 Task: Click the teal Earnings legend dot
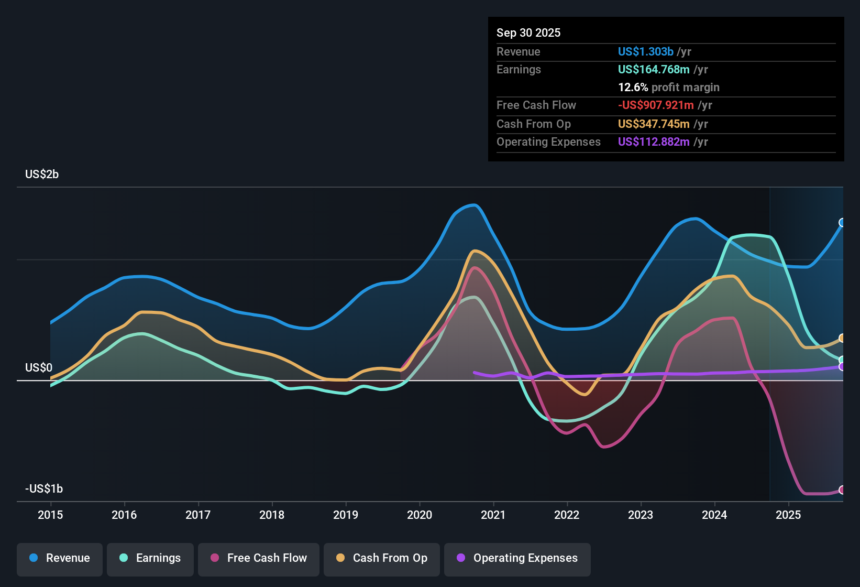pos(124,558)
